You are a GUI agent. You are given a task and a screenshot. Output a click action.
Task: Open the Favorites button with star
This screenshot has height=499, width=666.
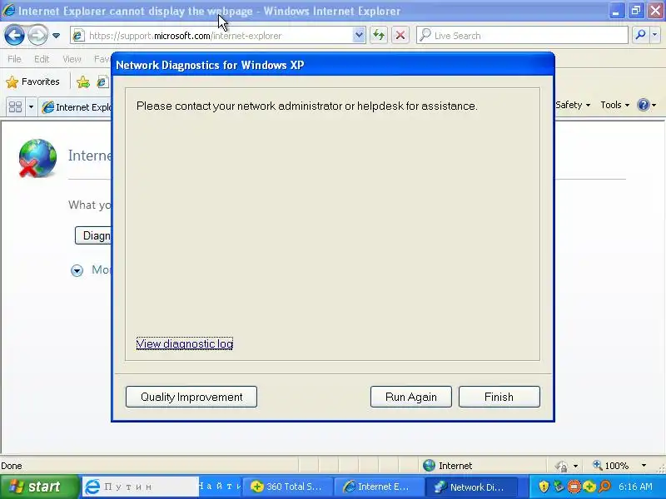point(32,82)
